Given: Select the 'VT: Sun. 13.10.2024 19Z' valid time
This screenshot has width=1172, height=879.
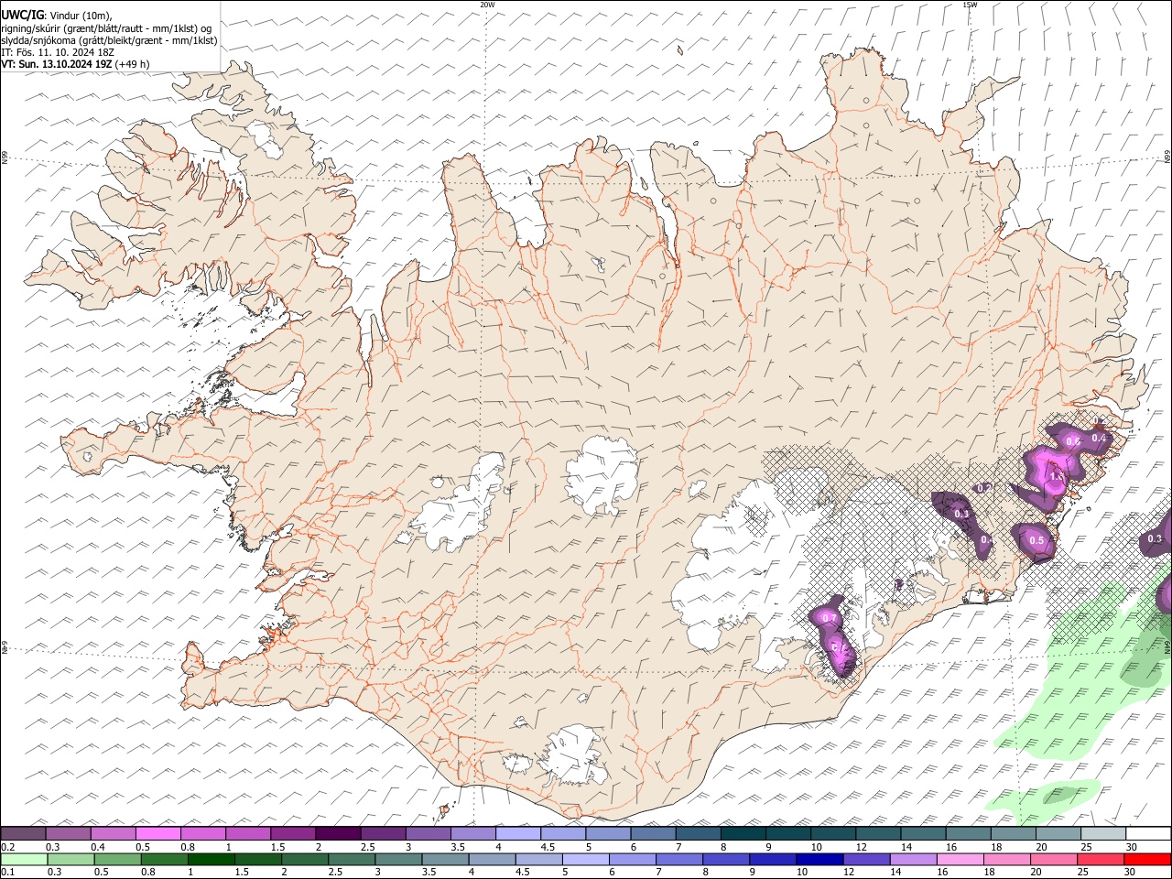Looking at the screenshot, I should click(57, 64).
